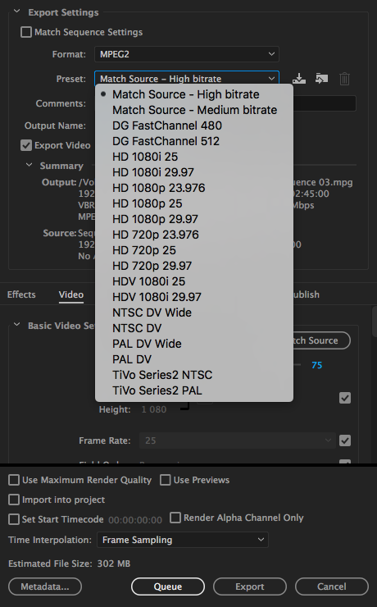Switch to the Effects tab

(x=21, y=294)
